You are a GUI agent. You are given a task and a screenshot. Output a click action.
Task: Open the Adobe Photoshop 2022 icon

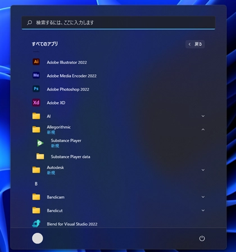[36, 89]
